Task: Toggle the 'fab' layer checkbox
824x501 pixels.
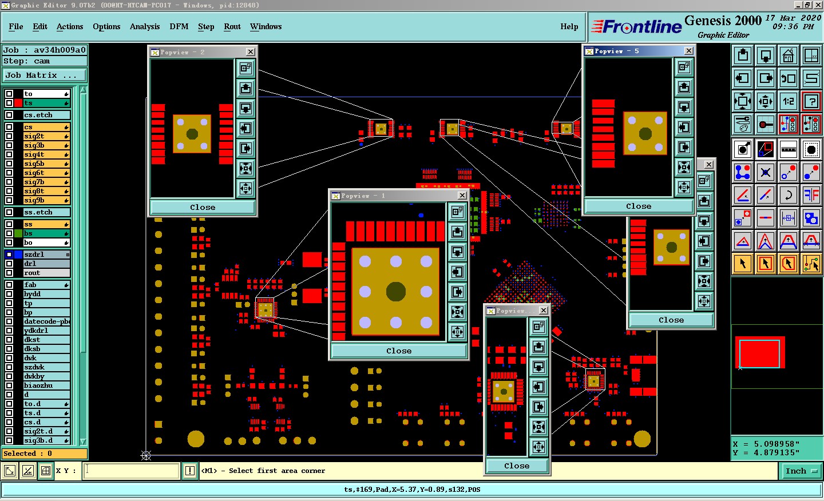Action: pos(9,285)
